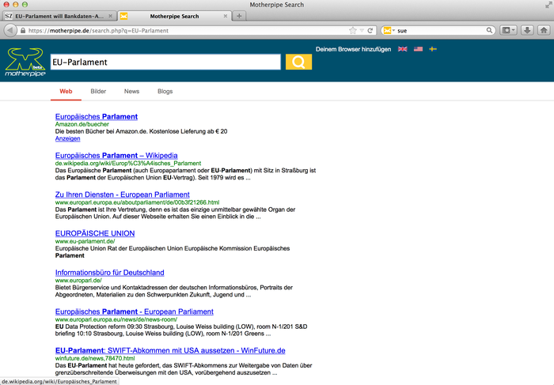Reload the page with the refresh icon
The image size is (554, 385).
coord(370,30)
